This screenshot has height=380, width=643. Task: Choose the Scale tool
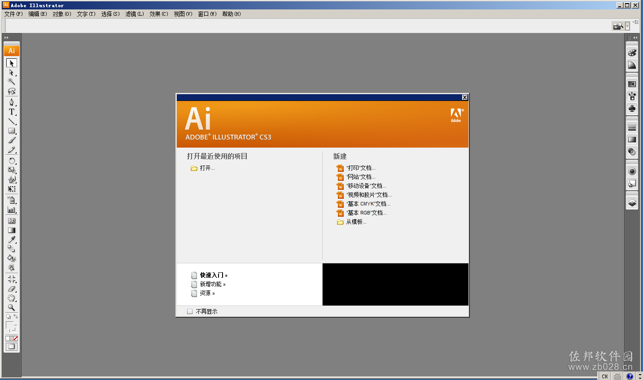pyautogui.click(x=12, y=170)
